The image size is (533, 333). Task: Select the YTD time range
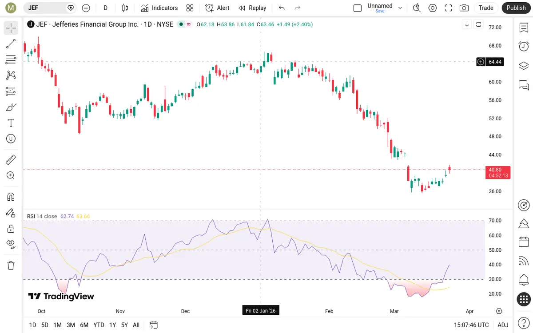point(99,325)
